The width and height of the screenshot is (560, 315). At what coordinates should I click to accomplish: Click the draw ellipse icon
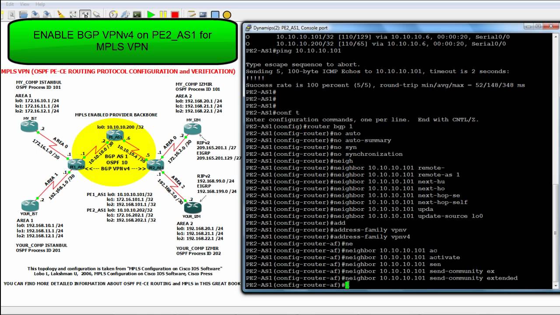pos(227,14)
